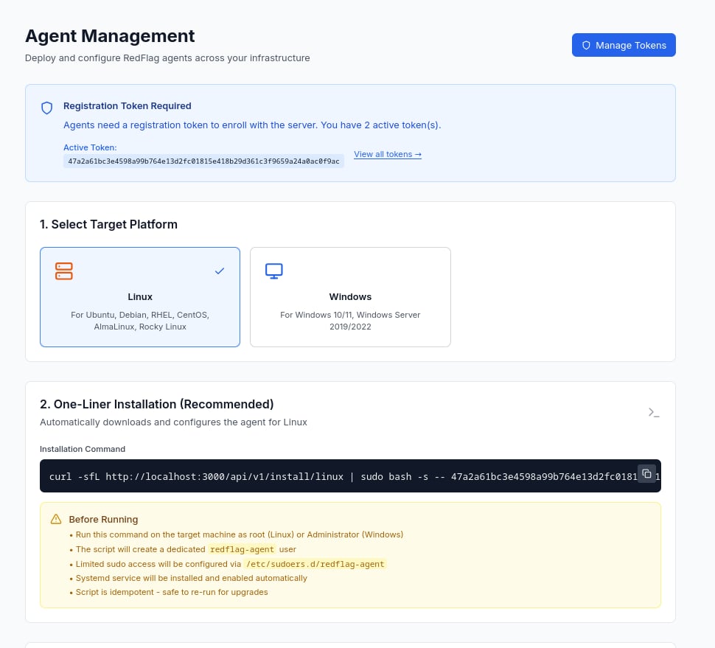Copy the installation command with the copy icon
The width and height of the screenshot is (715, 648).
(x=646, y=473)
